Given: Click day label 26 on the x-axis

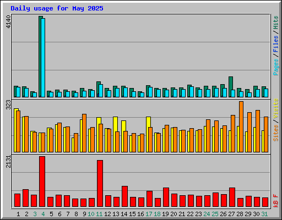Looking at the screenshot, I should coord(223,214).
